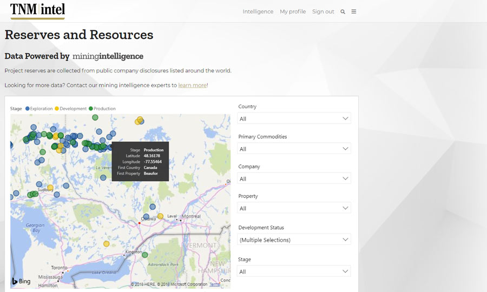Click the yellow marker near Laval
The width and height of the screenshot is (487, 292).
click(161, 216)
